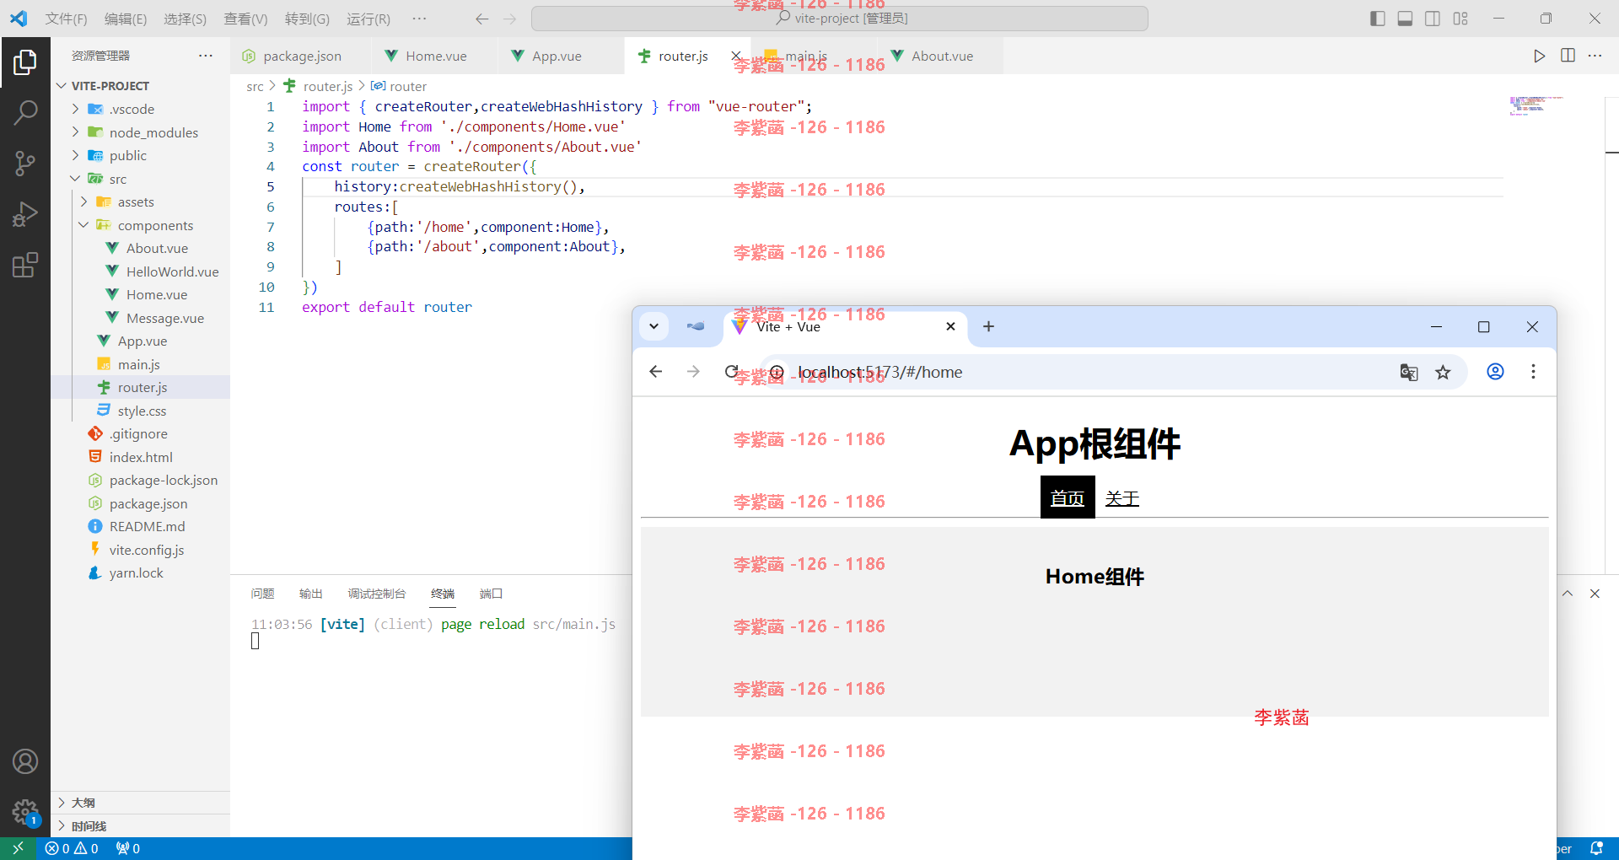Screen dimensions: 1619x860
Task: Click src in the breadcrumb
Action: tap(255, 86)
